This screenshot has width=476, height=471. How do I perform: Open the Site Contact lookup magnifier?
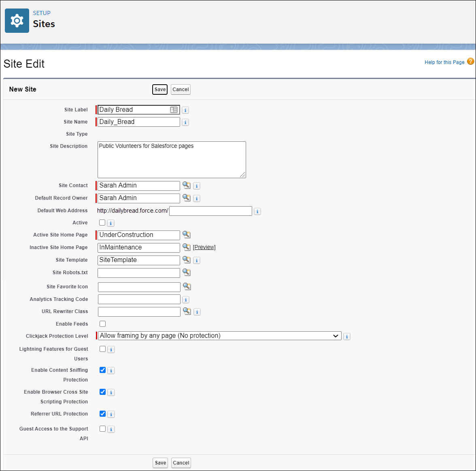click(187, 185)
